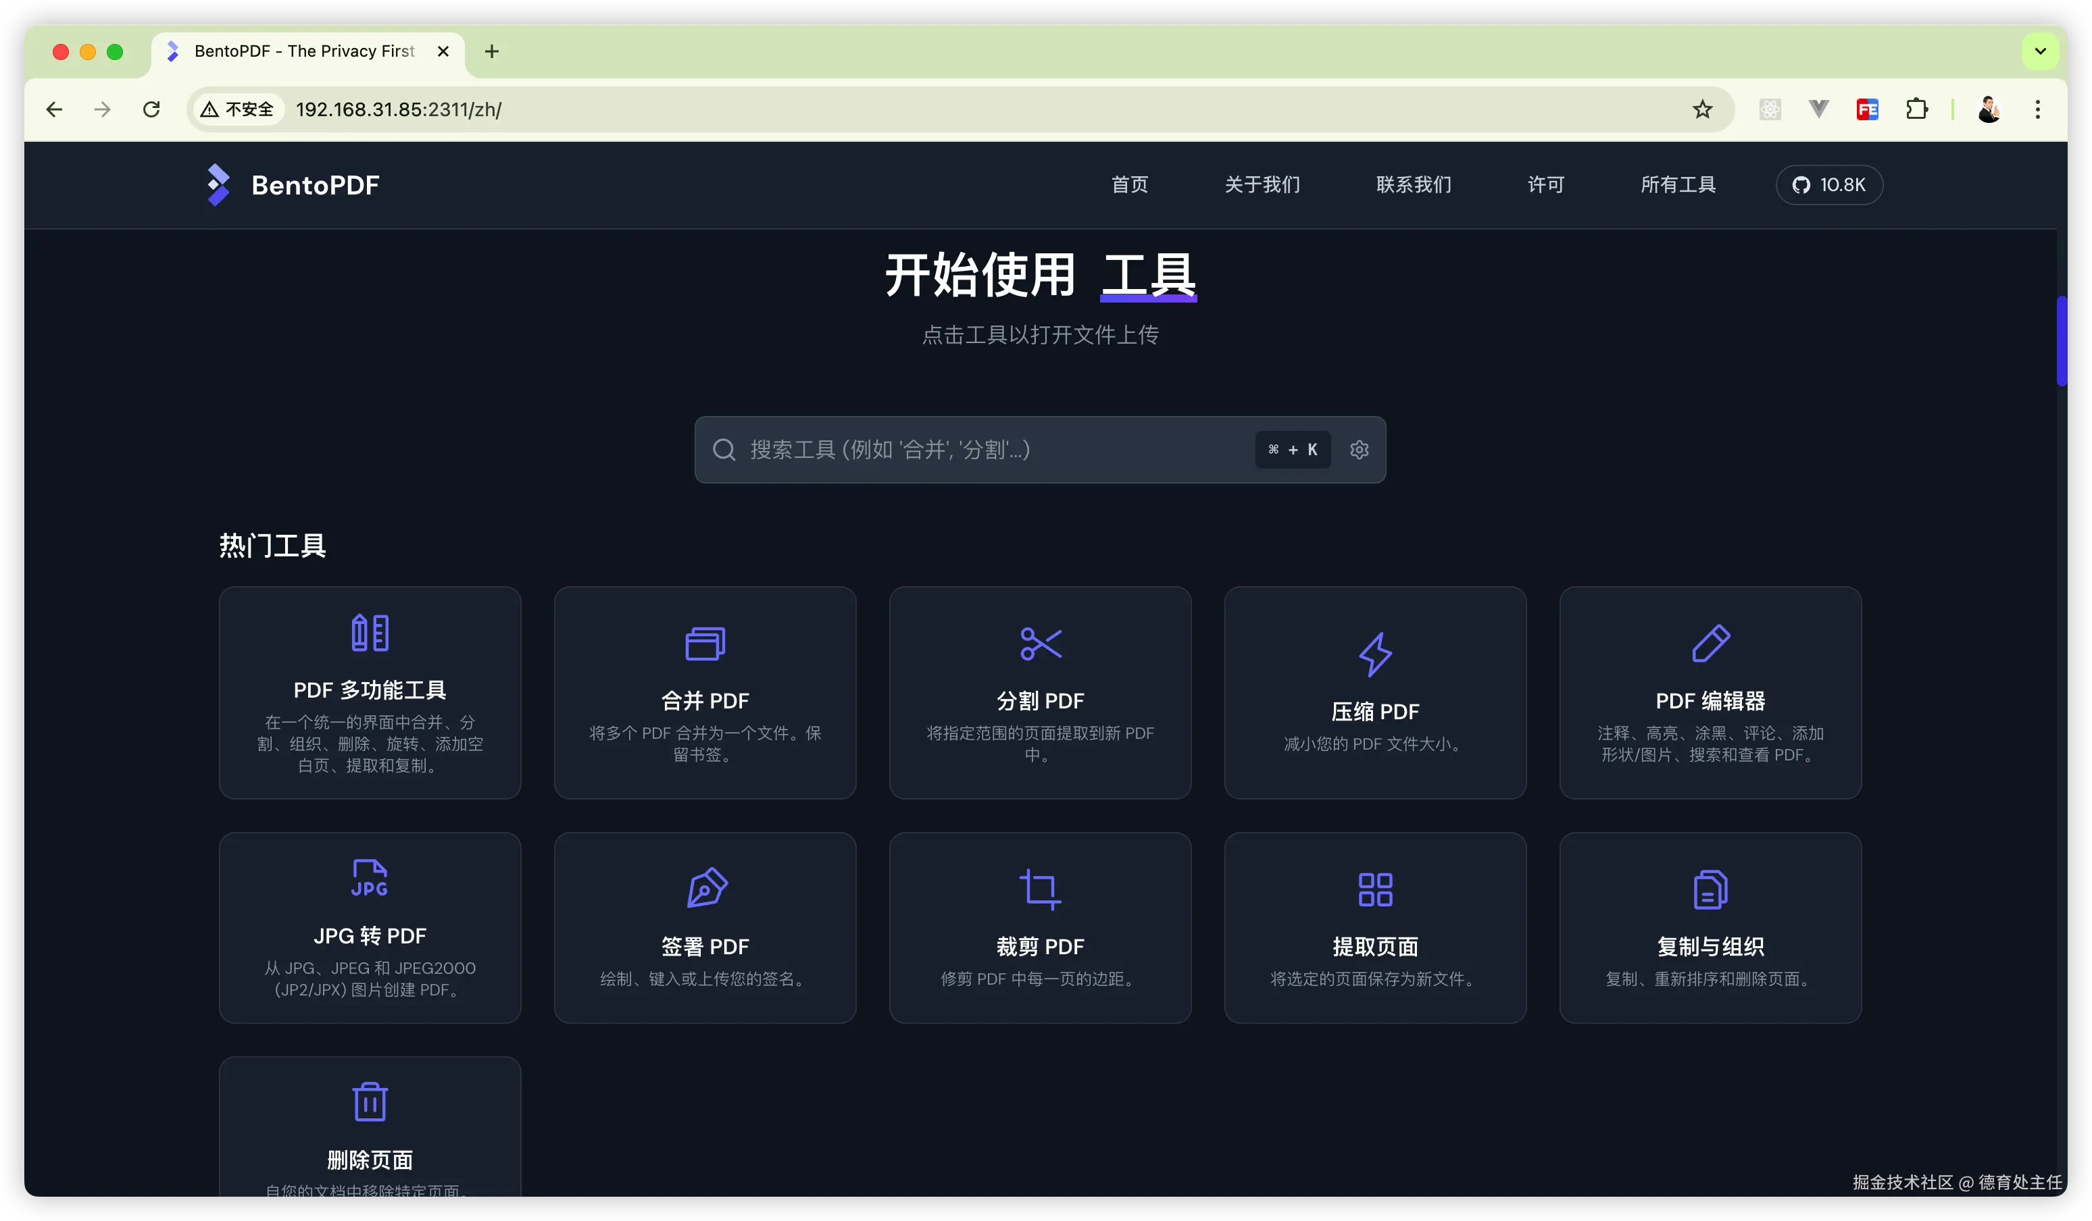The width and height of the screenshot is (2092, 1221).
Task: Open the Chrome profile avatar
Action: pyautogui.click(x=1989, y=109)
